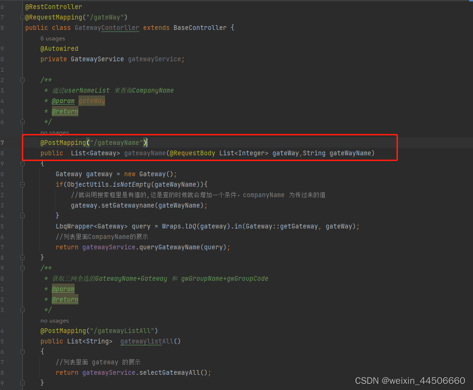
Task: Click the queryGatewayName method call
Action: pos(170,247)
